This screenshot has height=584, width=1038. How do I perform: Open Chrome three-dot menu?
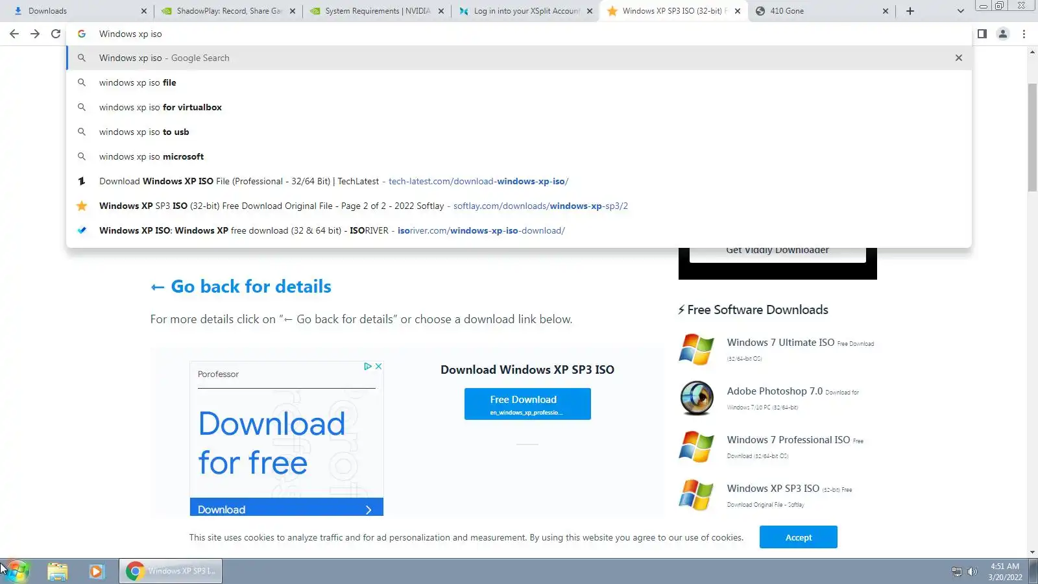coord(1024,34)
